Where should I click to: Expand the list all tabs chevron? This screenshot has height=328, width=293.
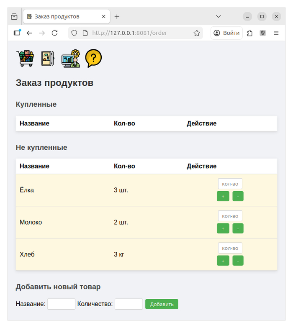(218, 17)
